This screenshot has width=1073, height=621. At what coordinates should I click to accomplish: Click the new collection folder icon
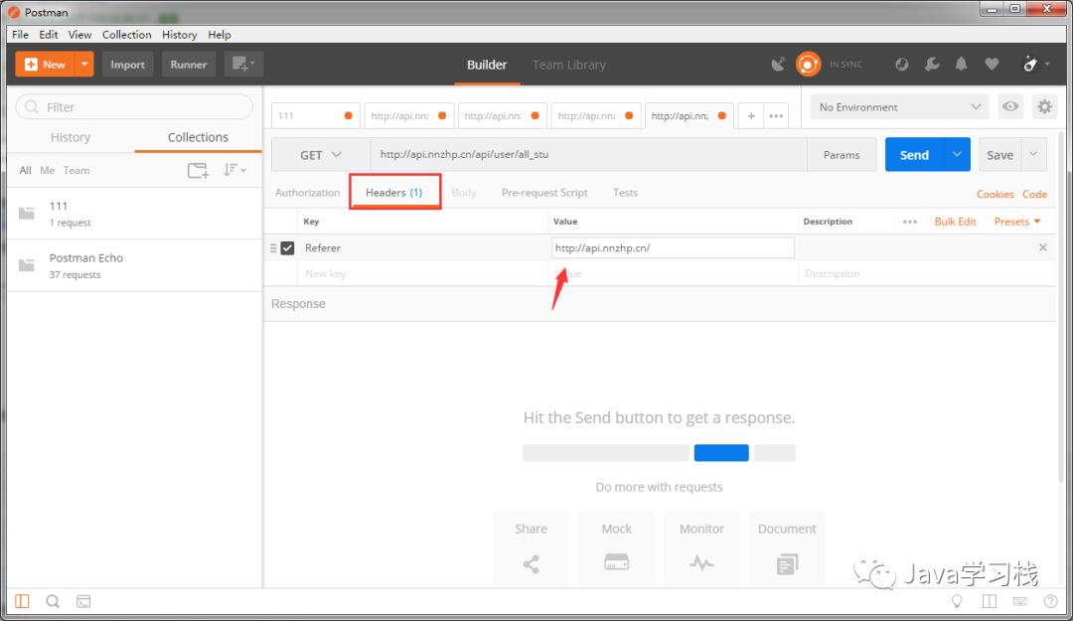click(x=198, y=170)
